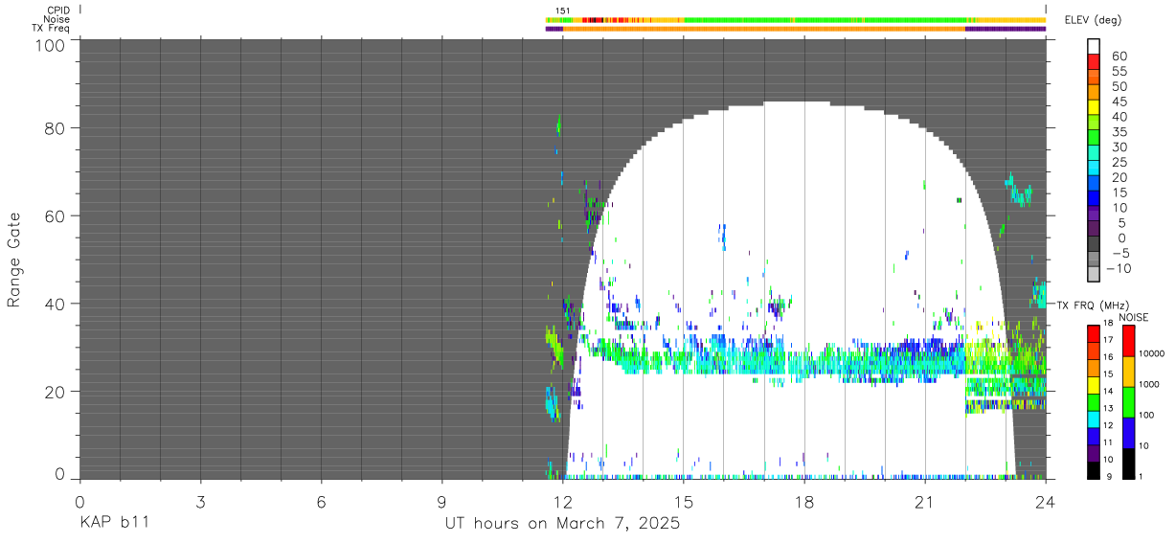The height and width of the screenshot is (543, 1176).
Task: Click the '-10' label on the ELEV scale
Action: point(1118,269)
